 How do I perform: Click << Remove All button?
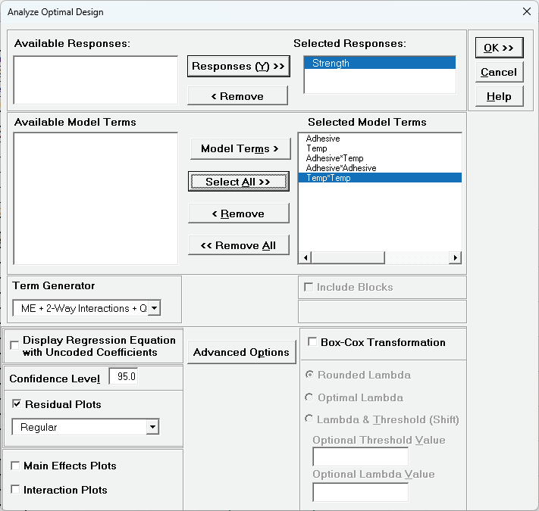point(238,245)
